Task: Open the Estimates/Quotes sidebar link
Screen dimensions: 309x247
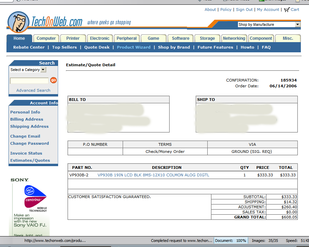Action: click(30, 160)
